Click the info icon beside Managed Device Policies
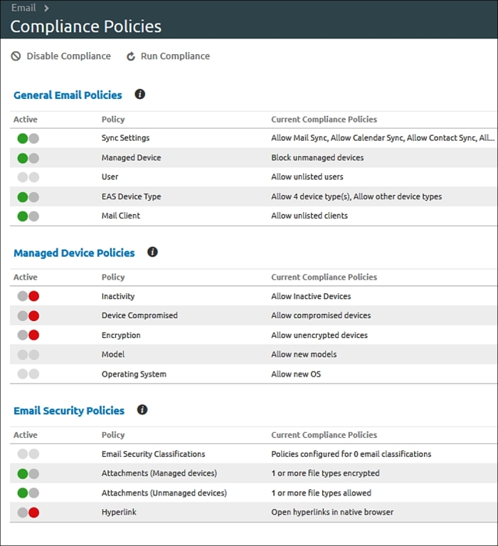Screen dimensions: 498x546 tap(152, 252)
